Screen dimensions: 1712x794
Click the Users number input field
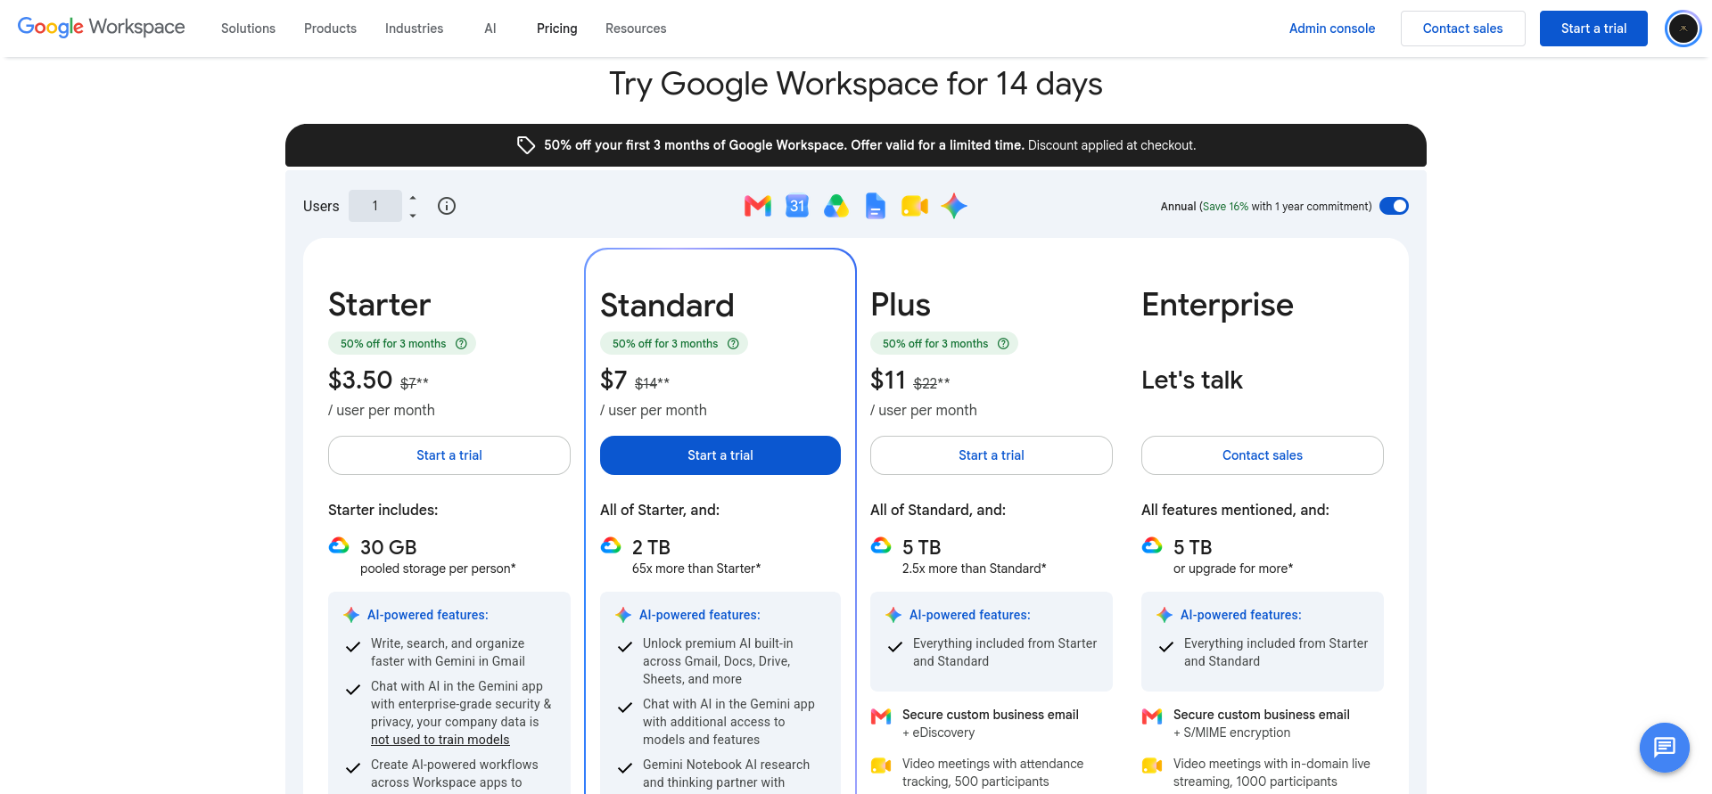(375, 206)
